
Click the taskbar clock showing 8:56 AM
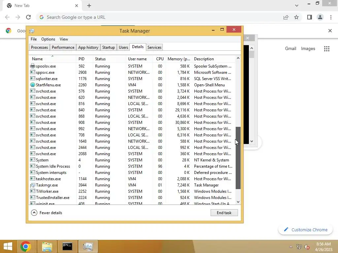323,247
